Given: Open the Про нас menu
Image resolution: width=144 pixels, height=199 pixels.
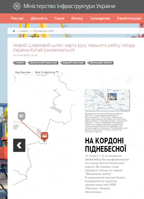Looking at the screenshot, I should click(x=17, y=18).
